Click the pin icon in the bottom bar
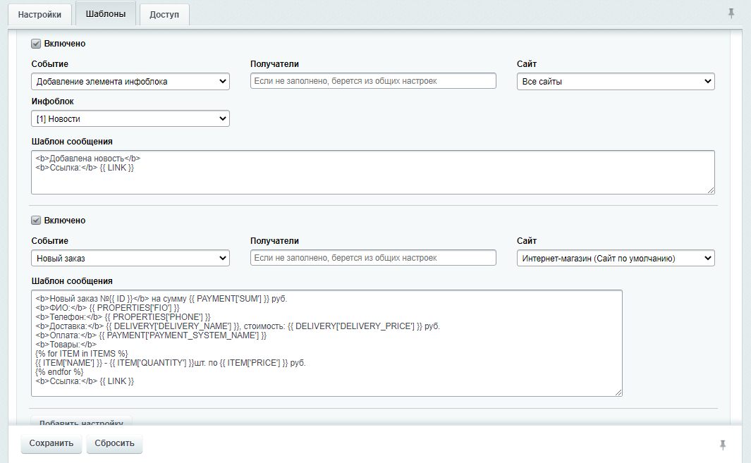This screenshot has width=751, height=463. [x=722, y=445]
